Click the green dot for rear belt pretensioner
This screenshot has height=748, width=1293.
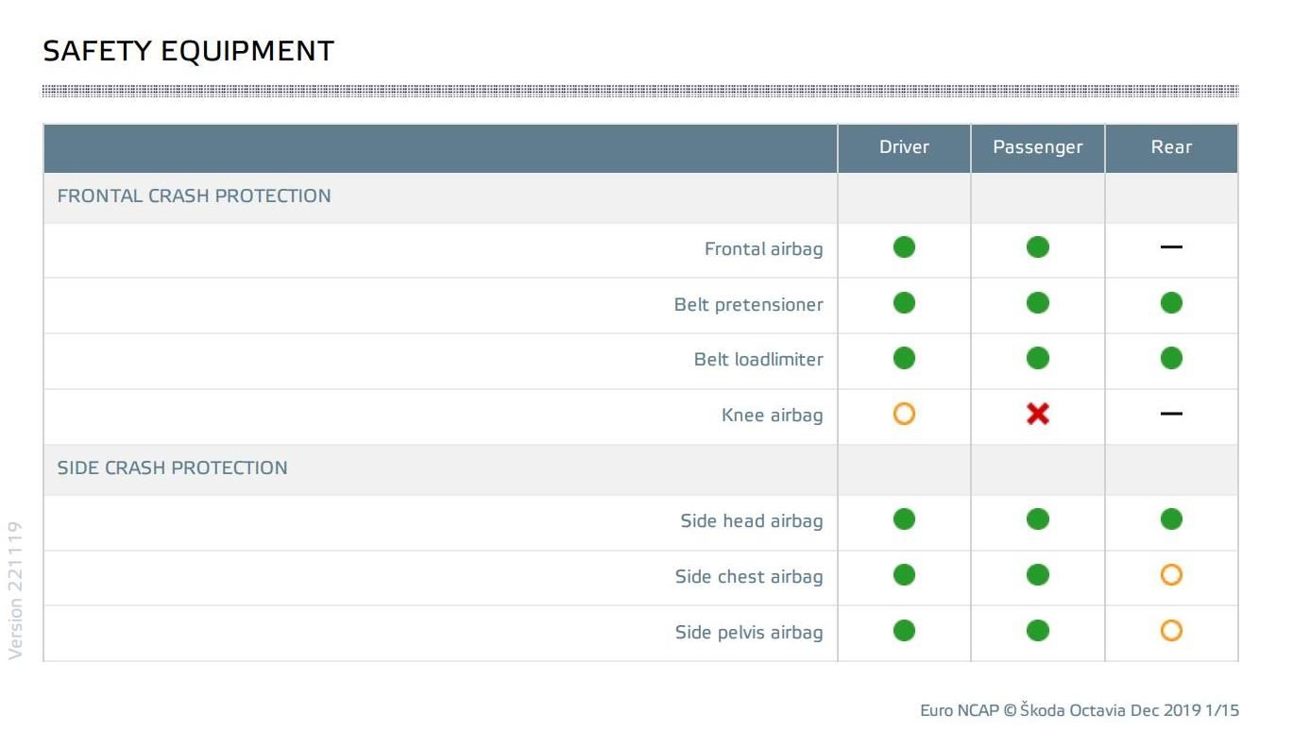point(1171,303)
